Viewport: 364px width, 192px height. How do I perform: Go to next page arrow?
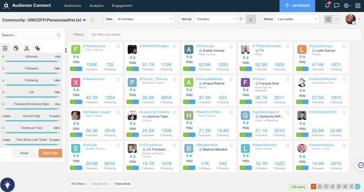coord(358,186)
